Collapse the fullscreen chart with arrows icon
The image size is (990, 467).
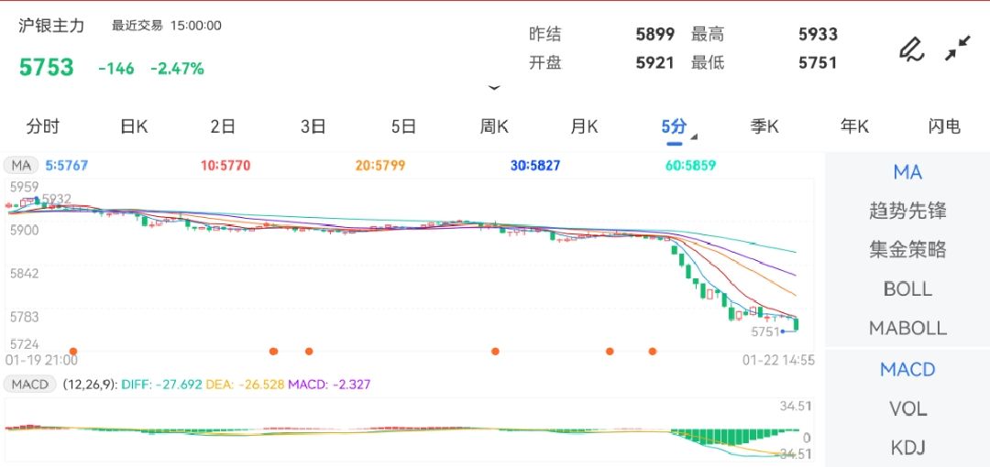(x=958, y=49)
